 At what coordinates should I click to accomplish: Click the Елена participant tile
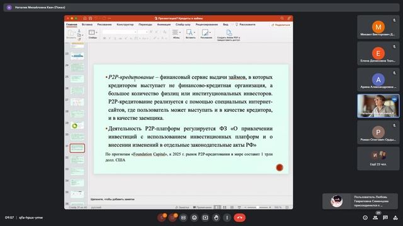click(x=378, y=53)
